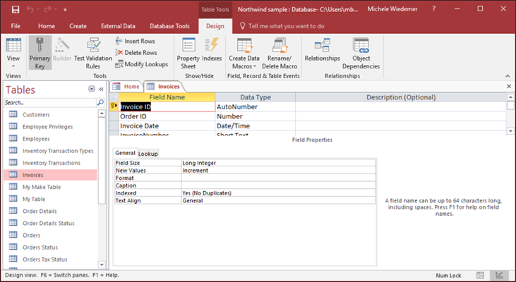
Task: Click the Invoice Date field name
Action: (x=167, y=126)
